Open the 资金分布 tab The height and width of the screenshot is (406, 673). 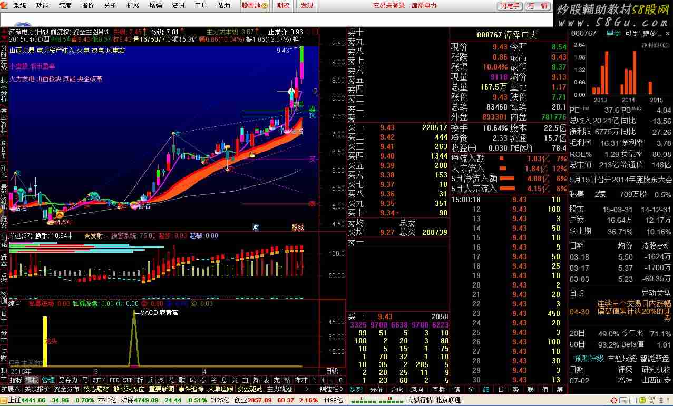[x=67, y=389]
